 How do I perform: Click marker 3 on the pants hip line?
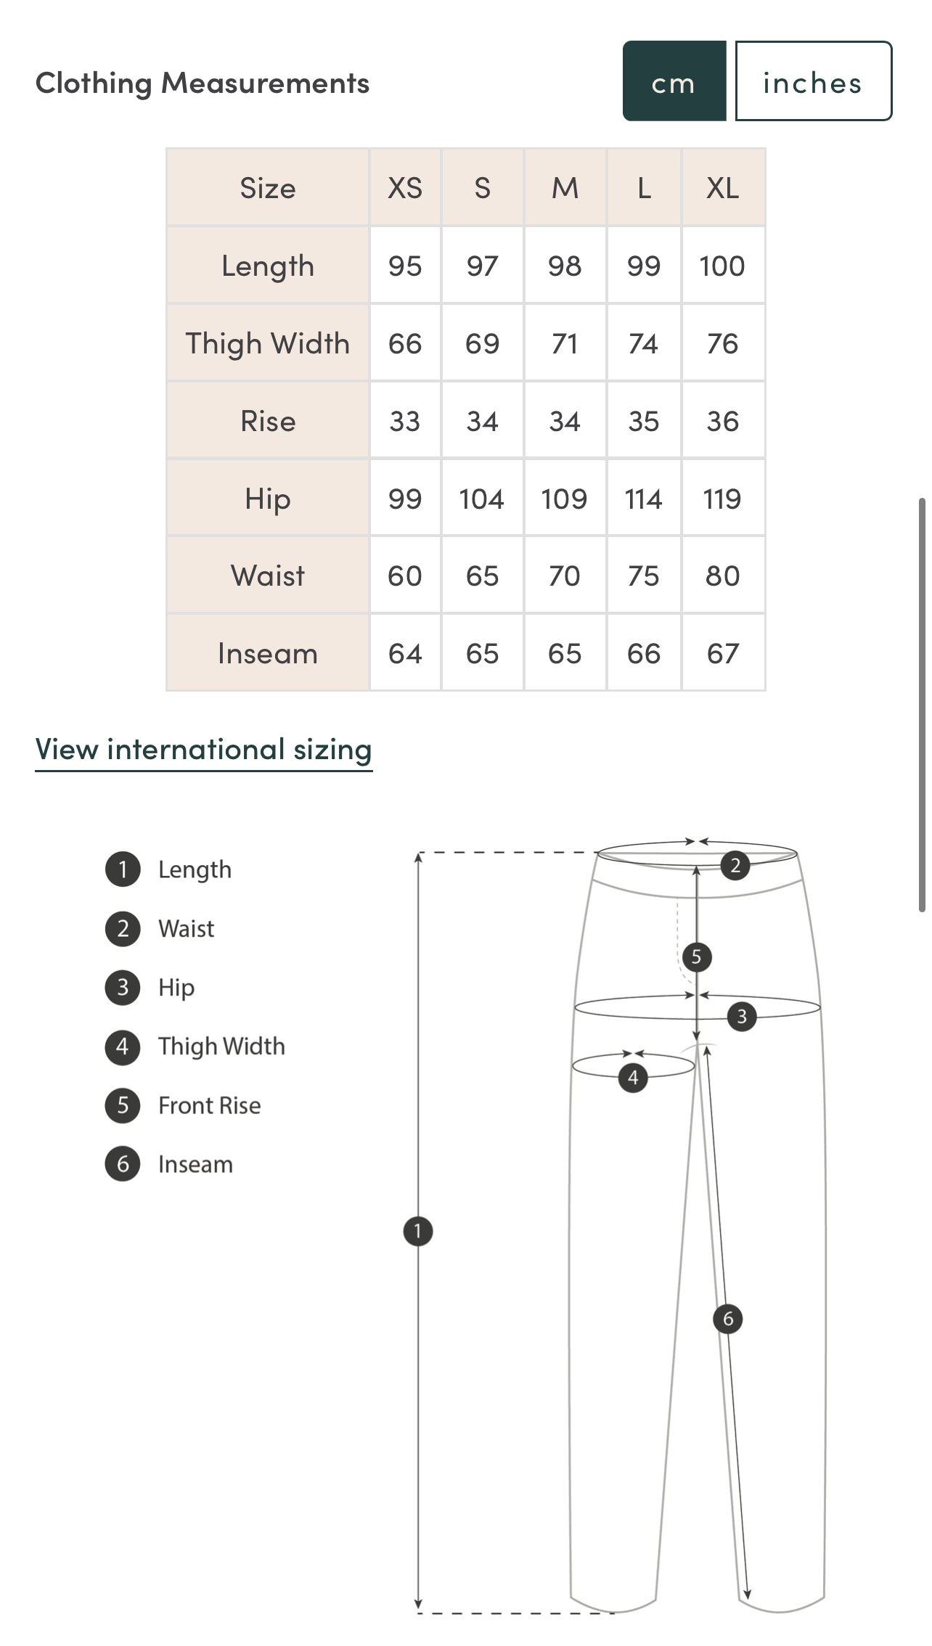[x=742, y=1016]
